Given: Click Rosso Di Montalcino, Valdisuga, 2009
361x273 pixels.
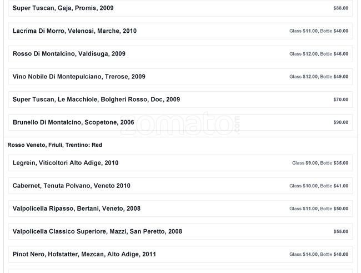Looking at the screenshot, I should [69, 54].
